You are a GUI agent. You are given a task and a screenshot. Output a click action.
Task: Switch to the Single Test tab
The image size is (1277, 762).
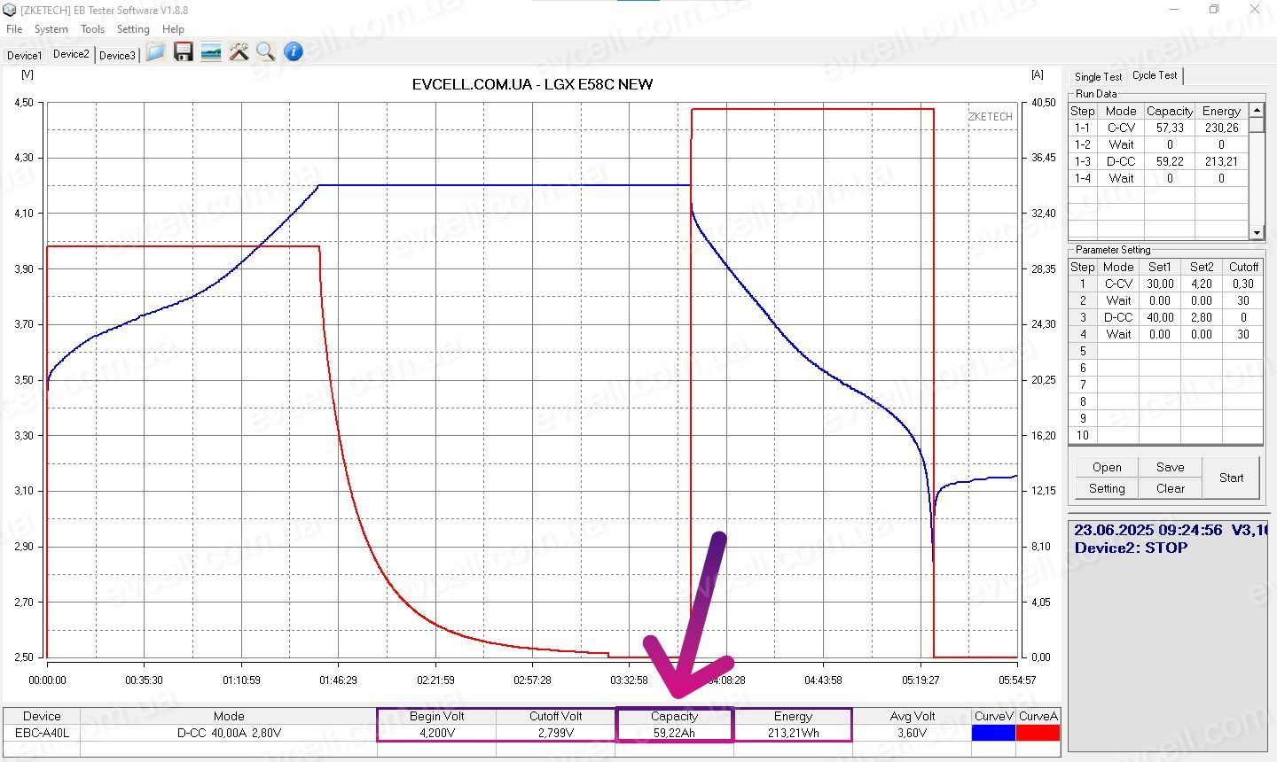click(1098, 77)
